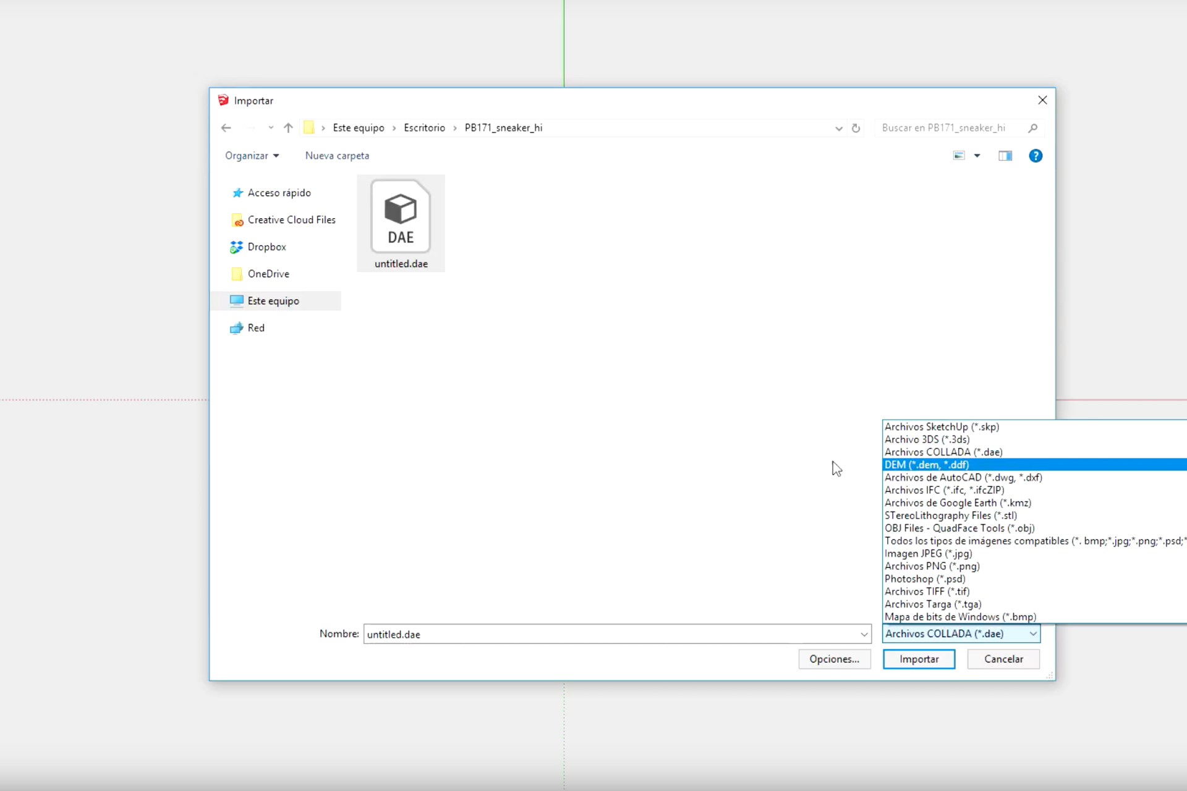
Task: Close the Importar dialog
Action: pos(1042,100)
